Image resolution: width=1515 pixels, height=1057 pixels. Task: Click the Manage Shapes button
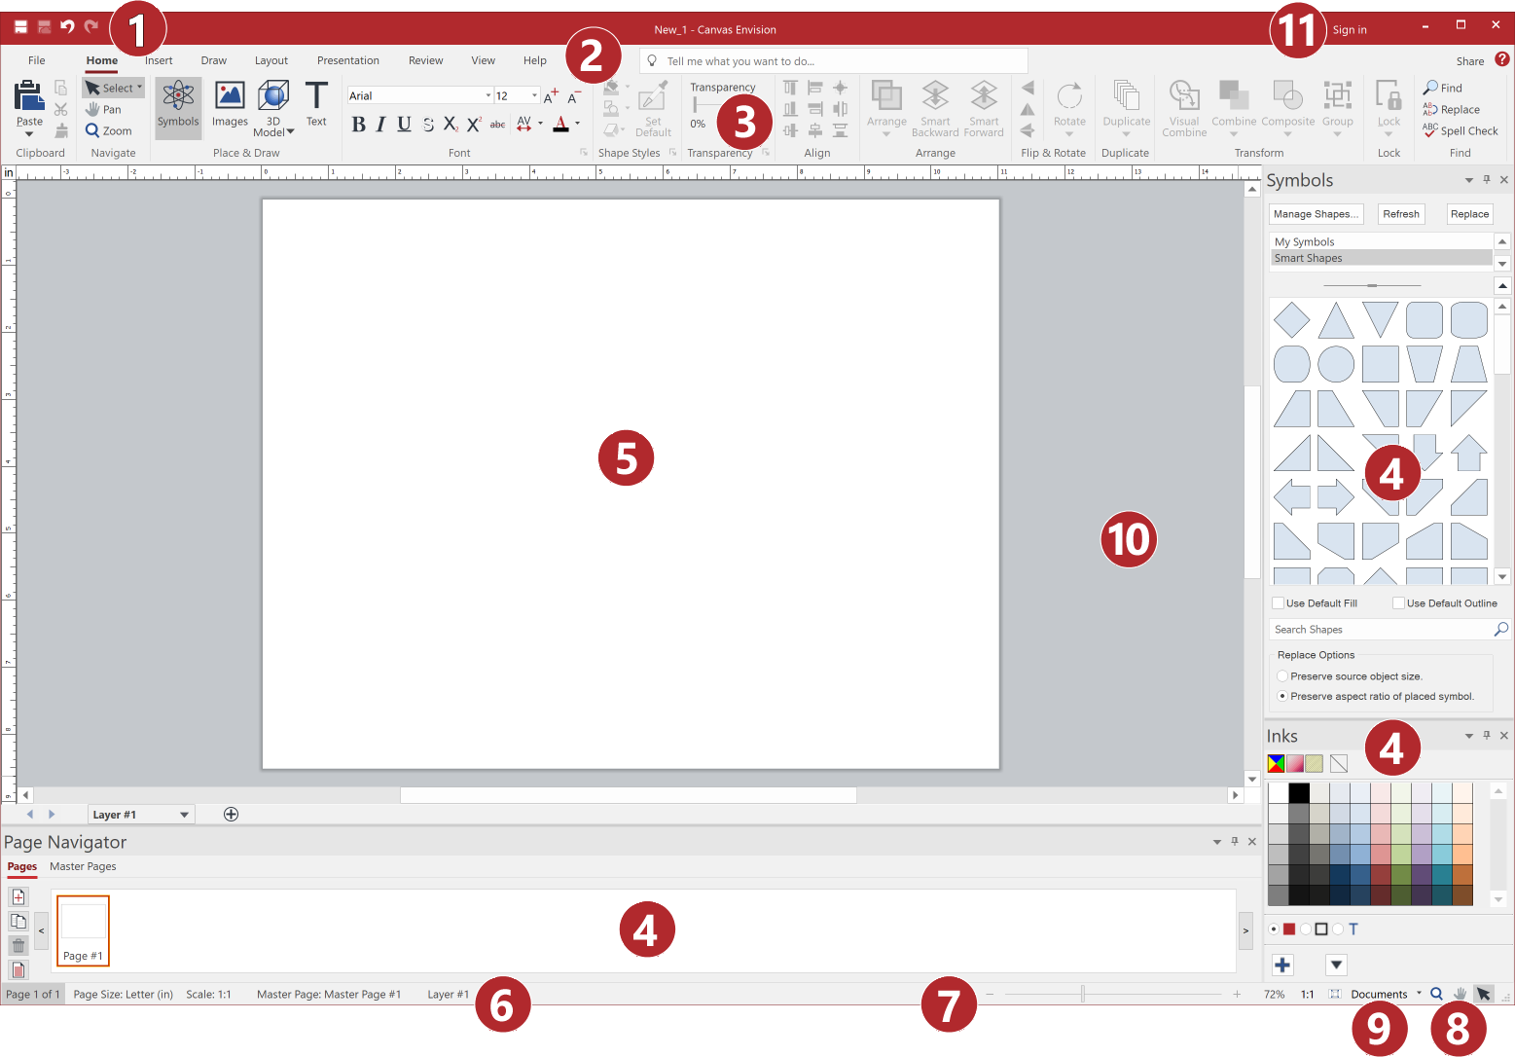click(x=1316, y=213)
